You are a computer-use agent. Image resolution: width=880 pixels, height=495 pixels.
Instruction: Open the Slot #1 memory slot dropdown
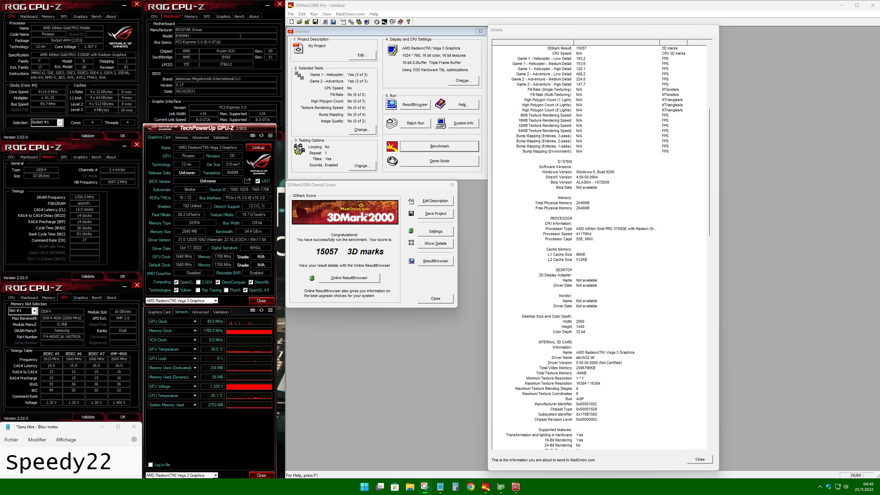pos(34,311)
